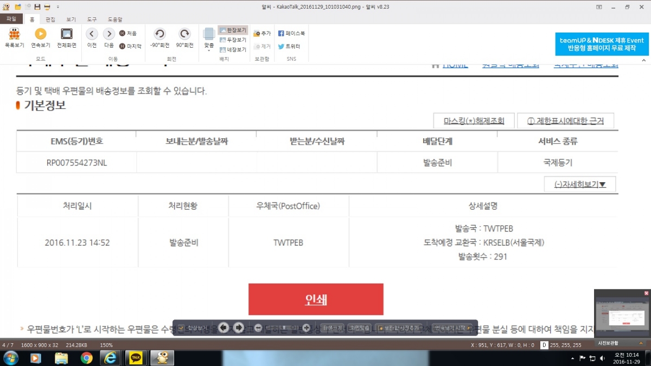Viewport: 651px width, 366px height.
Task: Click the 알씨 app logo in the title bar
Action: [5, 7]
